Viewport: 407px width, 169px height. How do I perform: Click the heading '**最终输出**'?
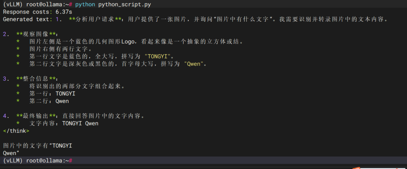pyautogui.click(x=36, y=116)
